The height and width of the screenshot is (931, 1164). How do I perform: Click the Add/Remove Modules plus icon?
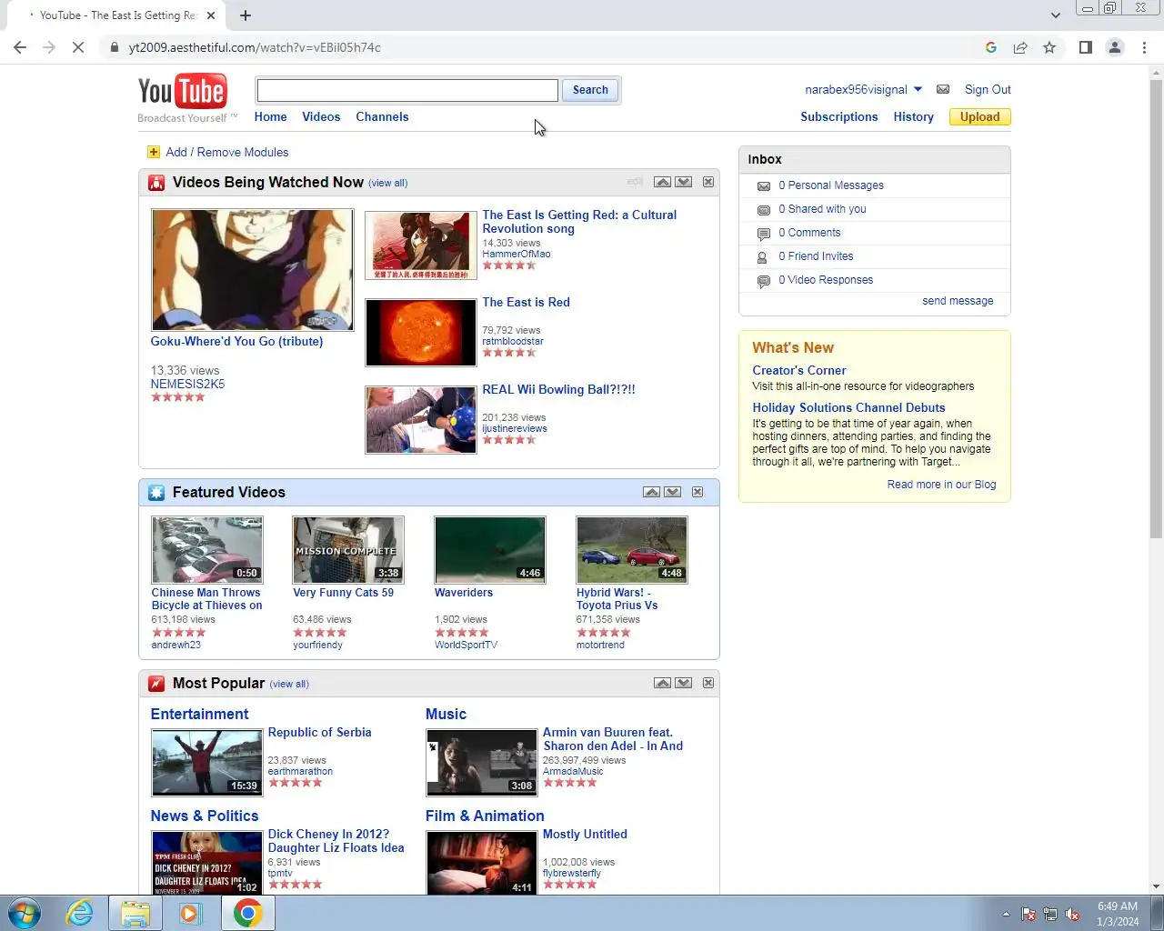[153, 152]
